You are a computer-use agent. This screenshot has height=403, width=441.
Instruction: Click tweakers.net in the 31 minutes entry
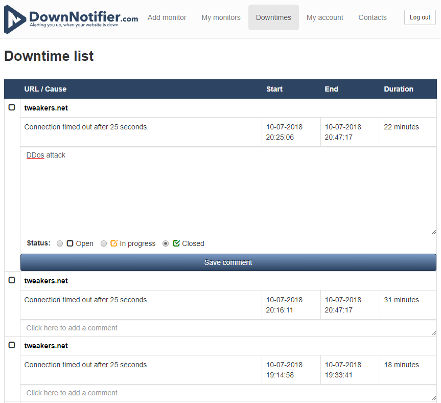click(x=46, y=281)
